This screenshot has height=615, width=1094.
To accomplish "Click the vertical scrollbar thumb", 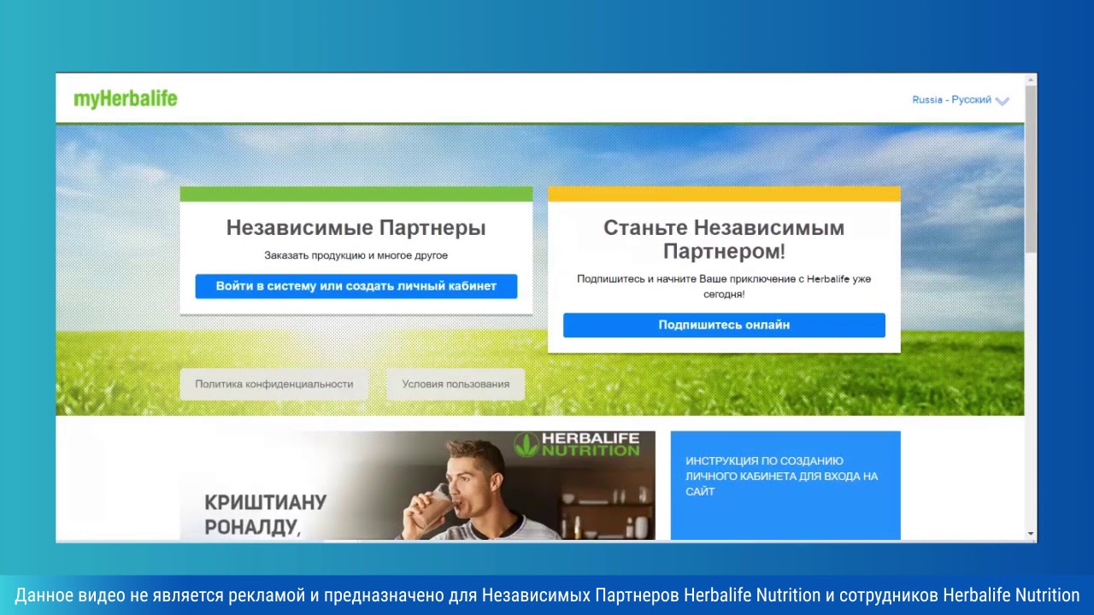I will pyautogui.click(x=1031, y=169).
